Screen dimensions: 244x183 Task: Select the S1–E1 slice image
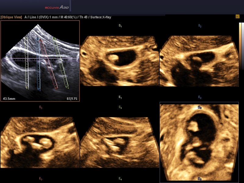click(x=120, y=61)
